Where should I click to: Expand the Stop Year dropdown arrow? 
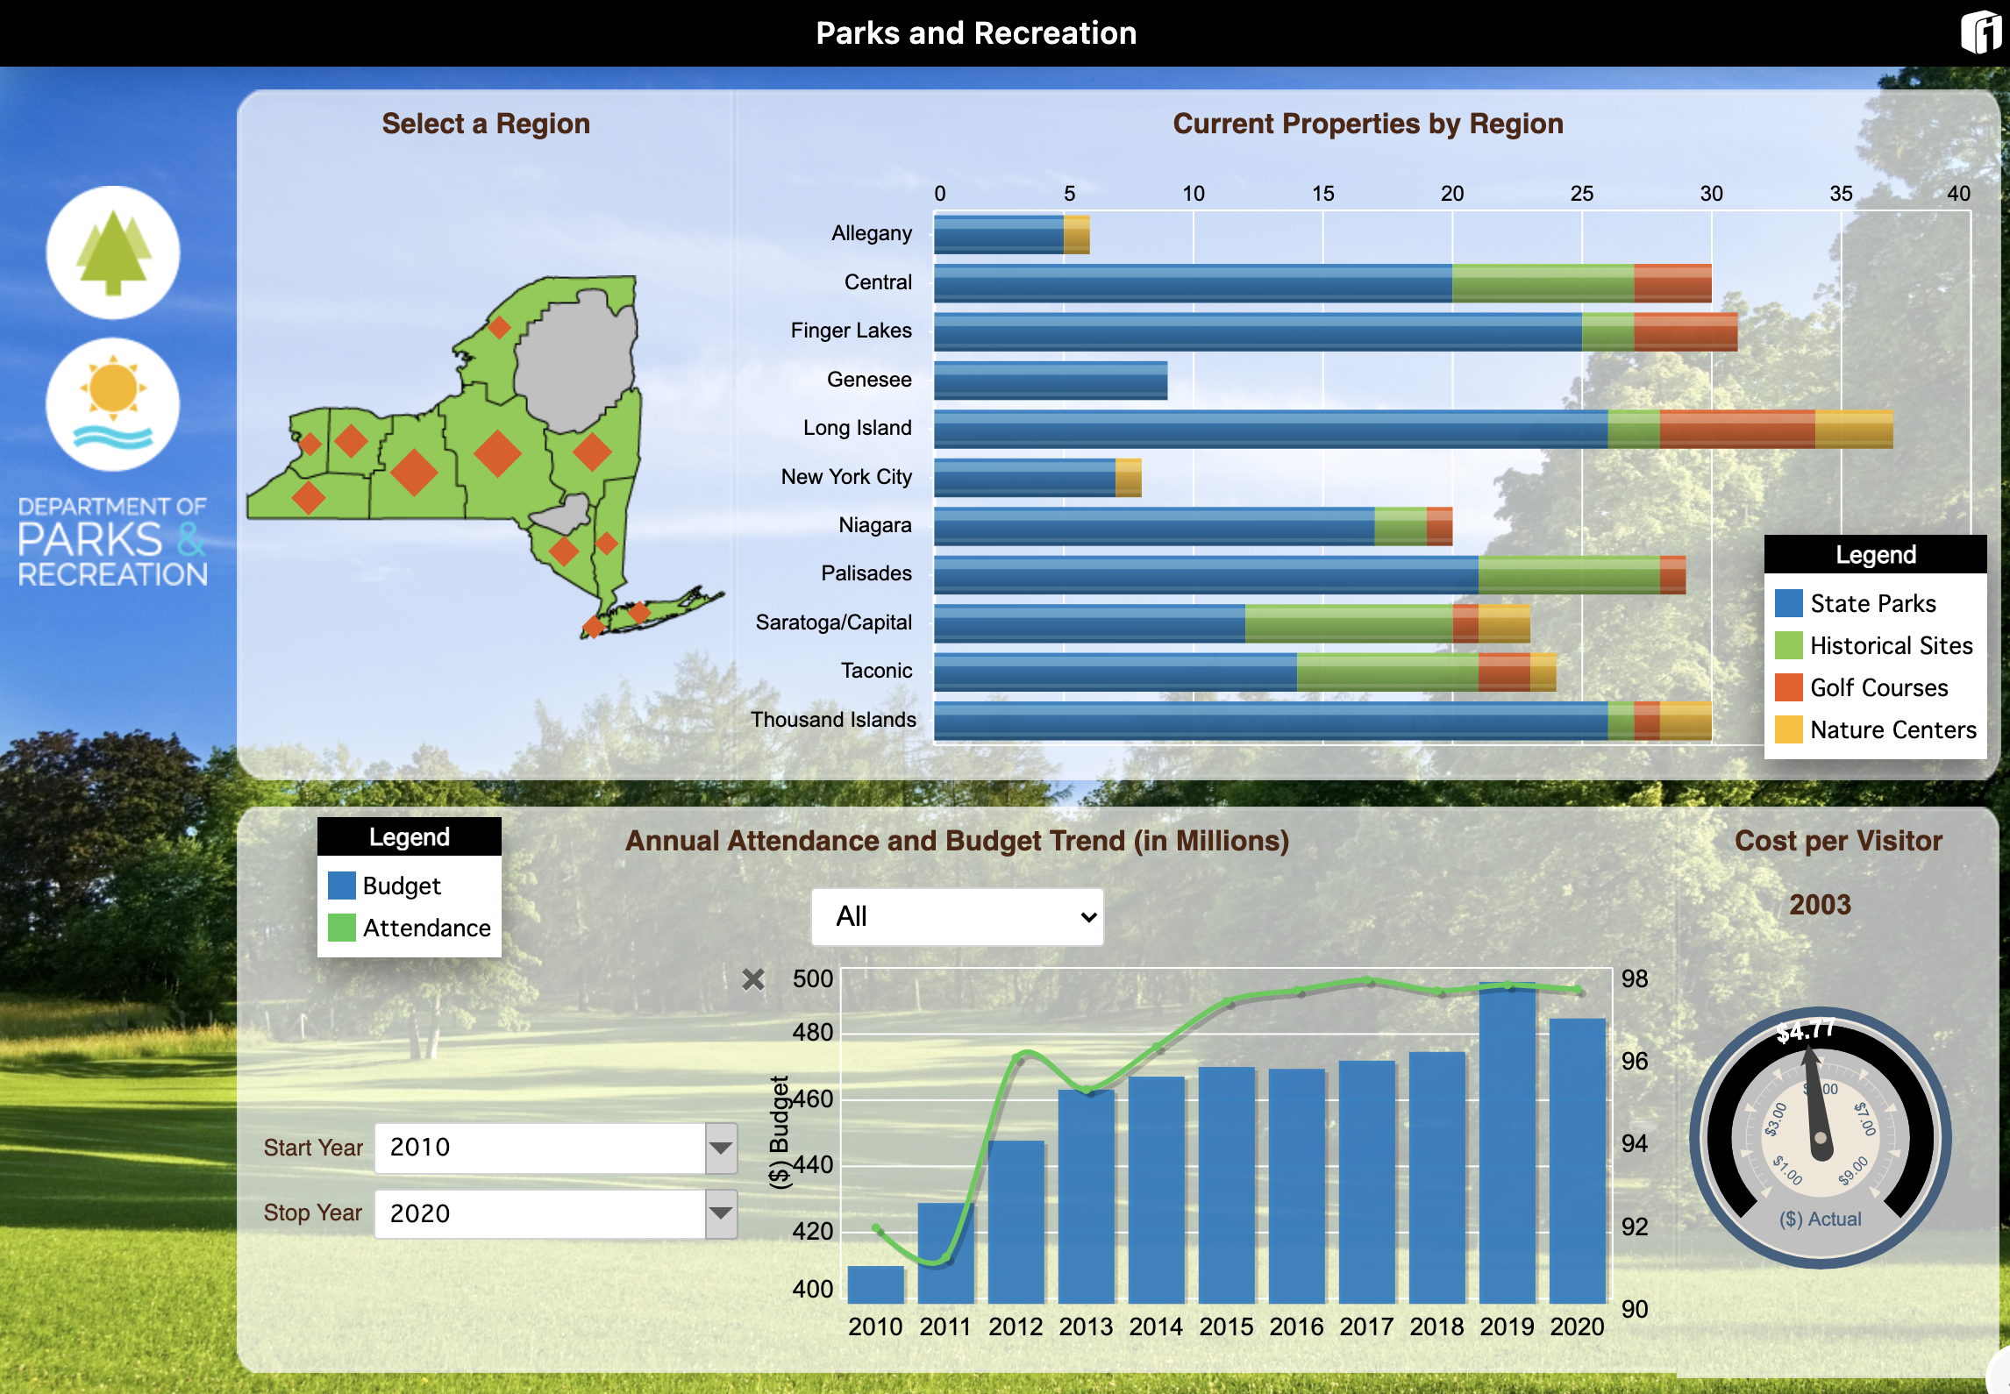(721, 1213)
